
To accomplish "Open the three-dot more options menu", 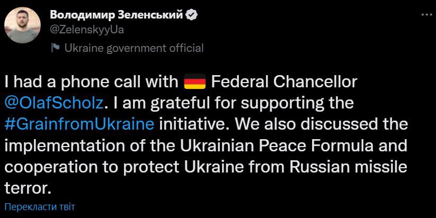I will (x=425, y=15).
